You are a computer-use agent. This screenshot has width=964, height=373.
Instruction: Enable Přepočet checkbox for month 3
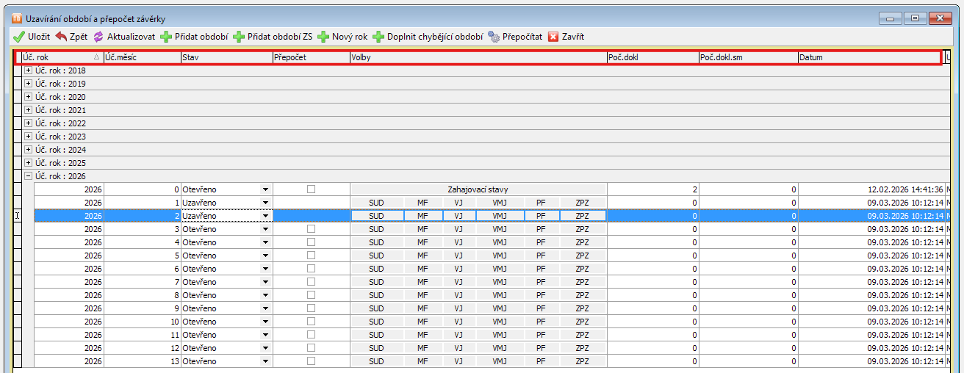pos(311,229)
